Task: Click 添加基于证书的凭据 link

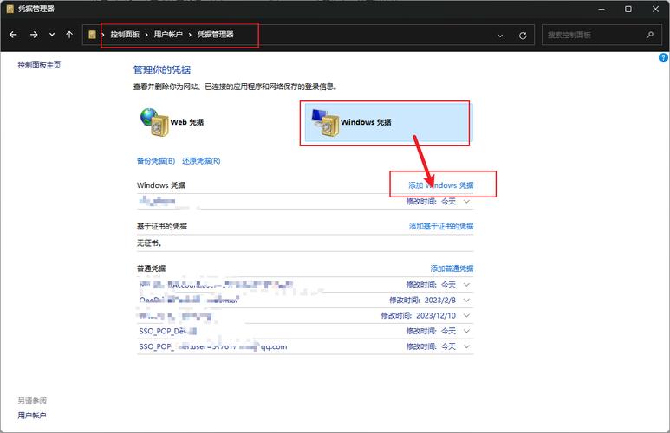Action: tap(441, 226)
